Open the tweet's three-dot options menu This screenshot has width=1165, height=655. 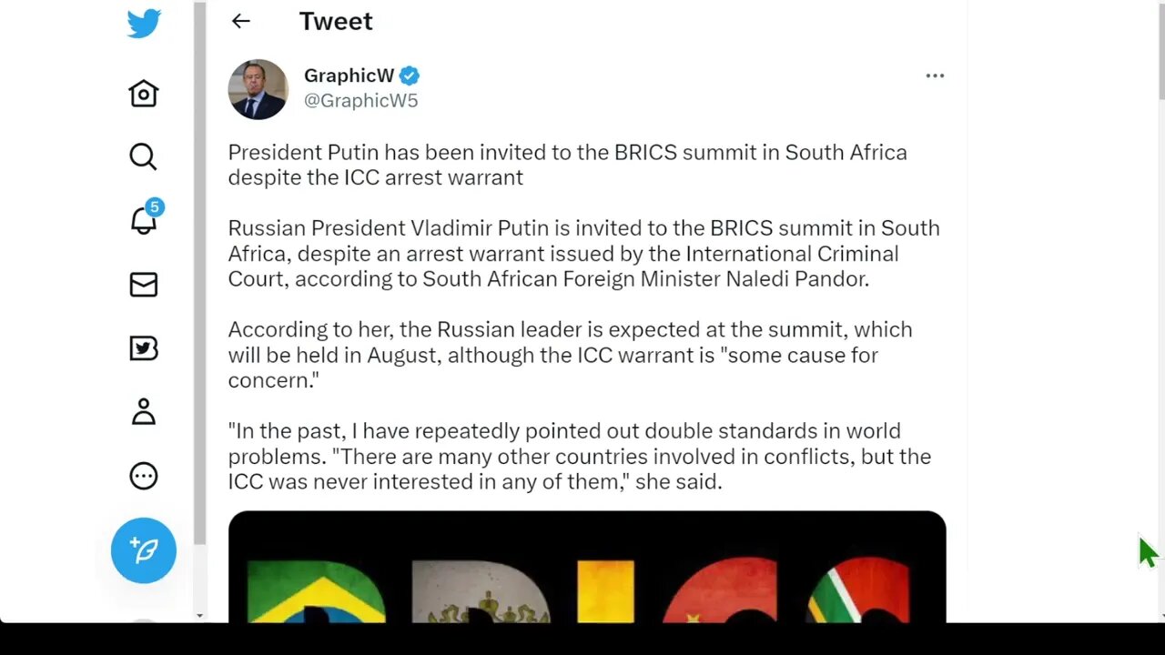(935, 76)
